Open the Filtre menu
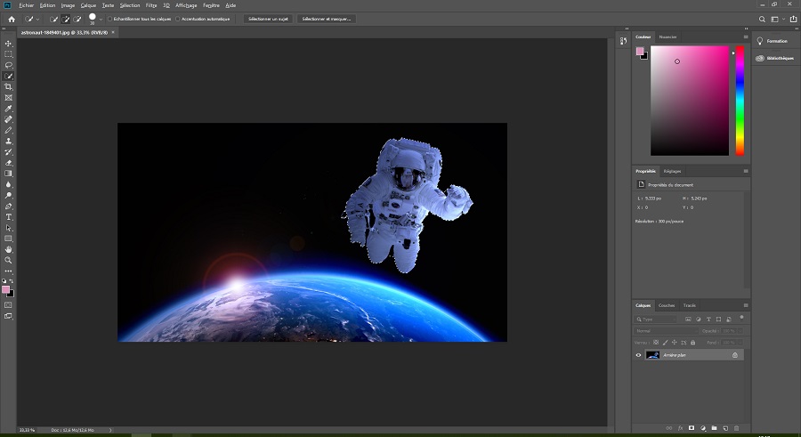801x437 pixels. pyautogui.click(x=151, y=5)
